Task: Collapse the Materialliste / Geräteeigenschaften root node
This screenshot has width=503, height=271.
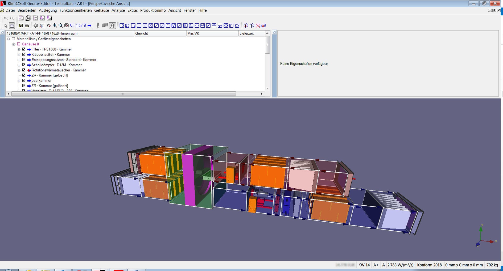Action: [x=9, y=39]
